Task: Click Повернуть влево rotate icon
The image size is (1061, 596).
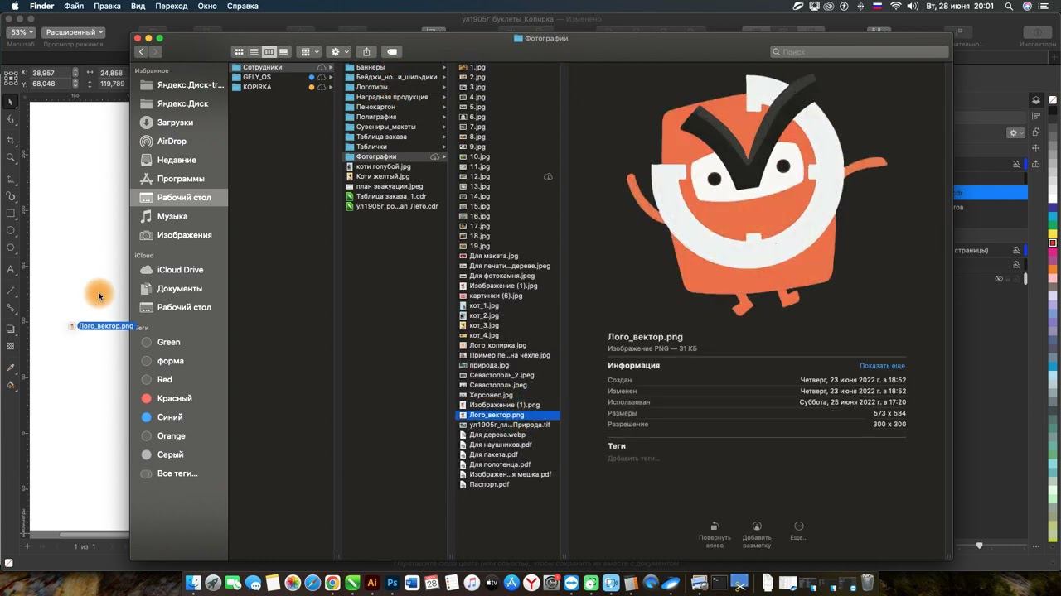Action: tap(715, 526)
